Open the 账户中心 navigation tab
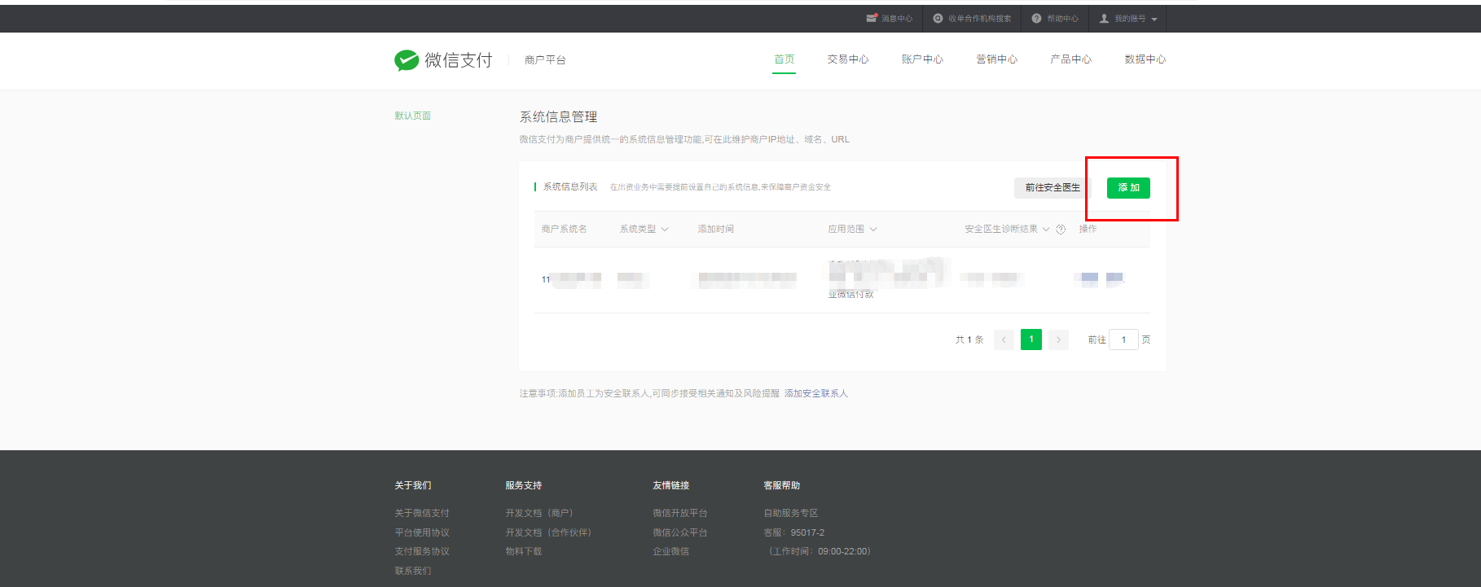Screen dimensions: 1481x587 [x=921, y=59]
